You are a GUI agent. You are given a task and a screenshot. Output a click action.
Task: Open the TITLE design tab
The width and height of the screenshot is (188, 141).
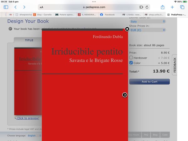(29, 40)
